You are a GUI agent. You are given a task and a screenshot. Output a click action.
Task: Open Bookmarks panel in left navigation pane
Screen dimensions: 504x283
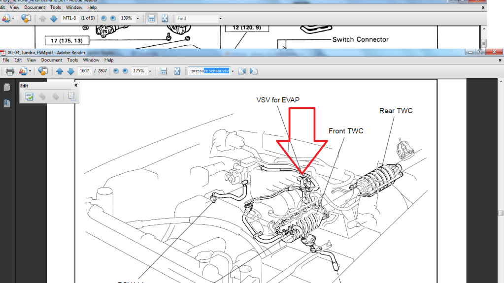pos(7,103)
